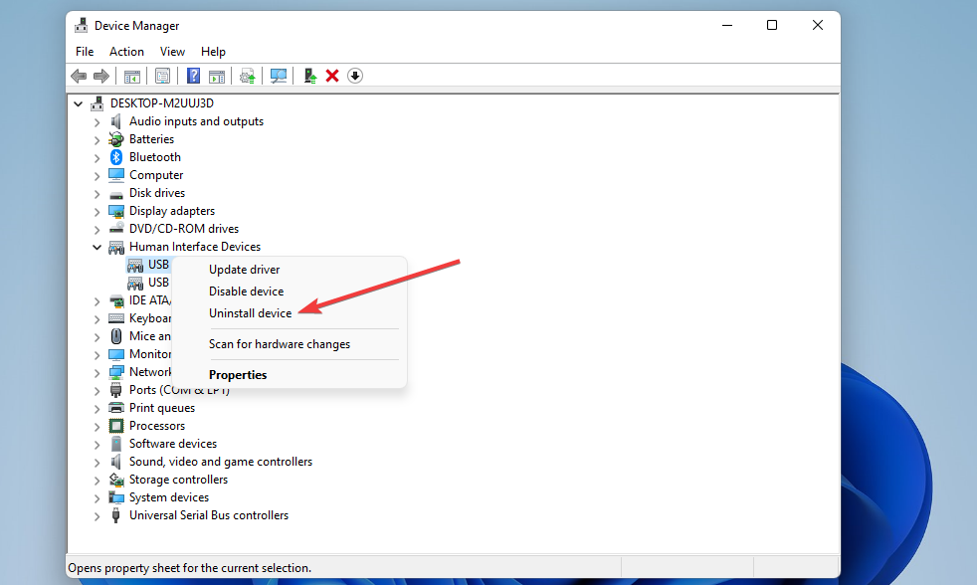This screenshot has height=585, width=977.
Task: Click the Help toolbar icon
Action: [x=193, y=76]
